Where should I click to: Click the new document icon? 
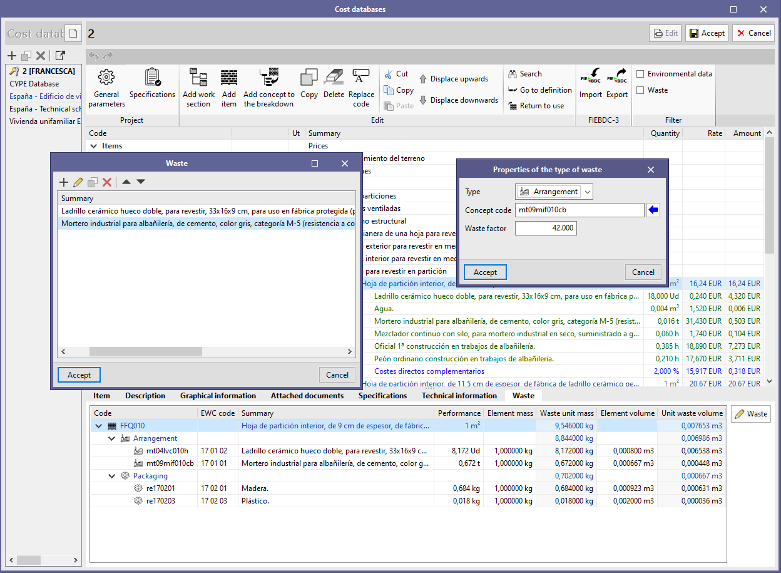pos(73,33)
